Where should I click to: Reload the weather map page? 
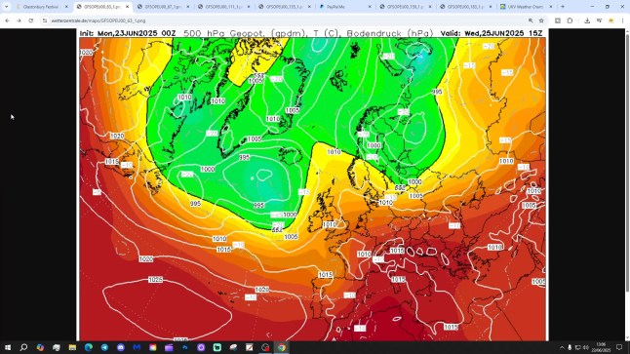[31, 20]
